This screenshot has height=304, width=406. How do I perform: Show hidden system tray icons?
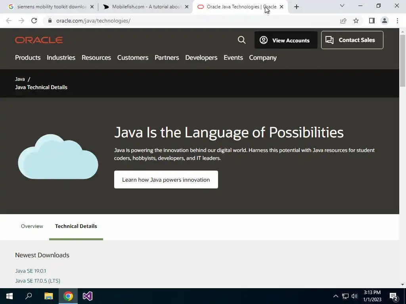click(x=335, y=296)
